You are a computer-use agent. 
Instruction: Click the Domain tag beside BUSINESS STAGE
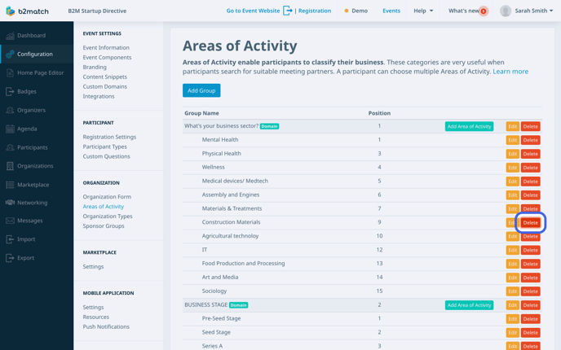238,305
